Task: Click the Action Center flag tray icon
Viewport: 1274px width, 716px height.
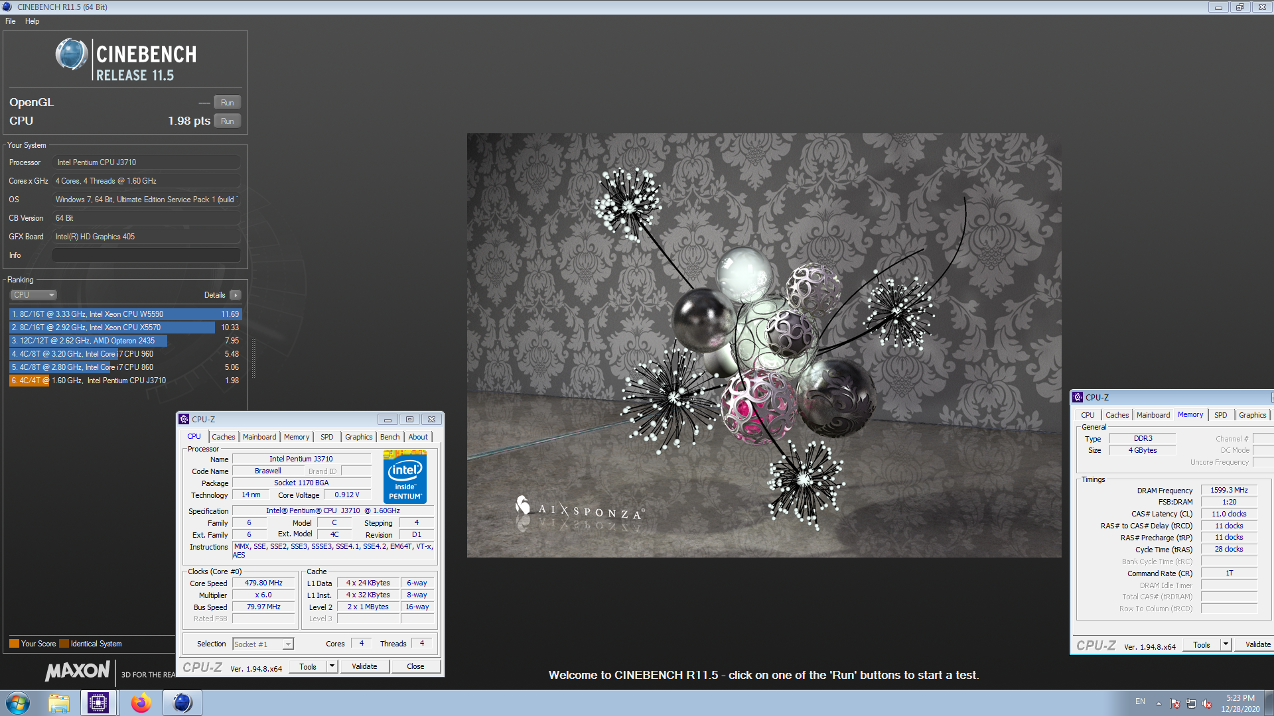Action: pyautogui.click(x=1174, y=703)
